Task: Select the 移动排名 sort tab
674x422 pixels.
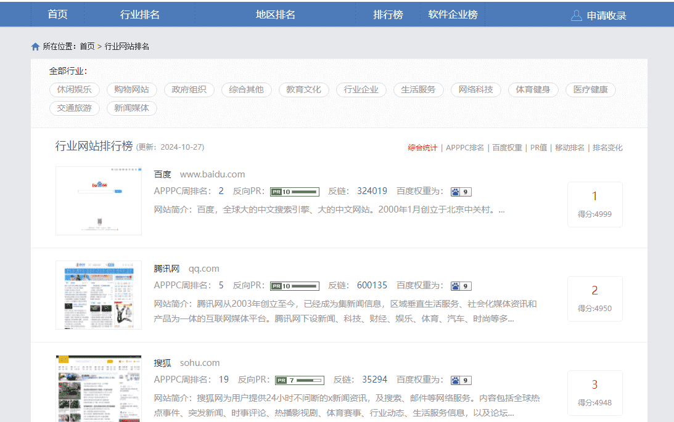Action: tap(570, 148)
